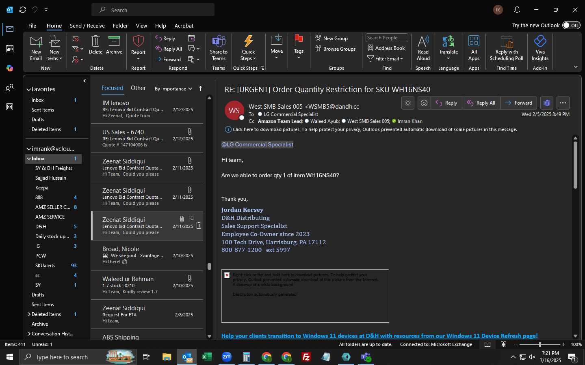Click Forward button in message header
The width and height of the screenshot is (585, 365).
518,103
